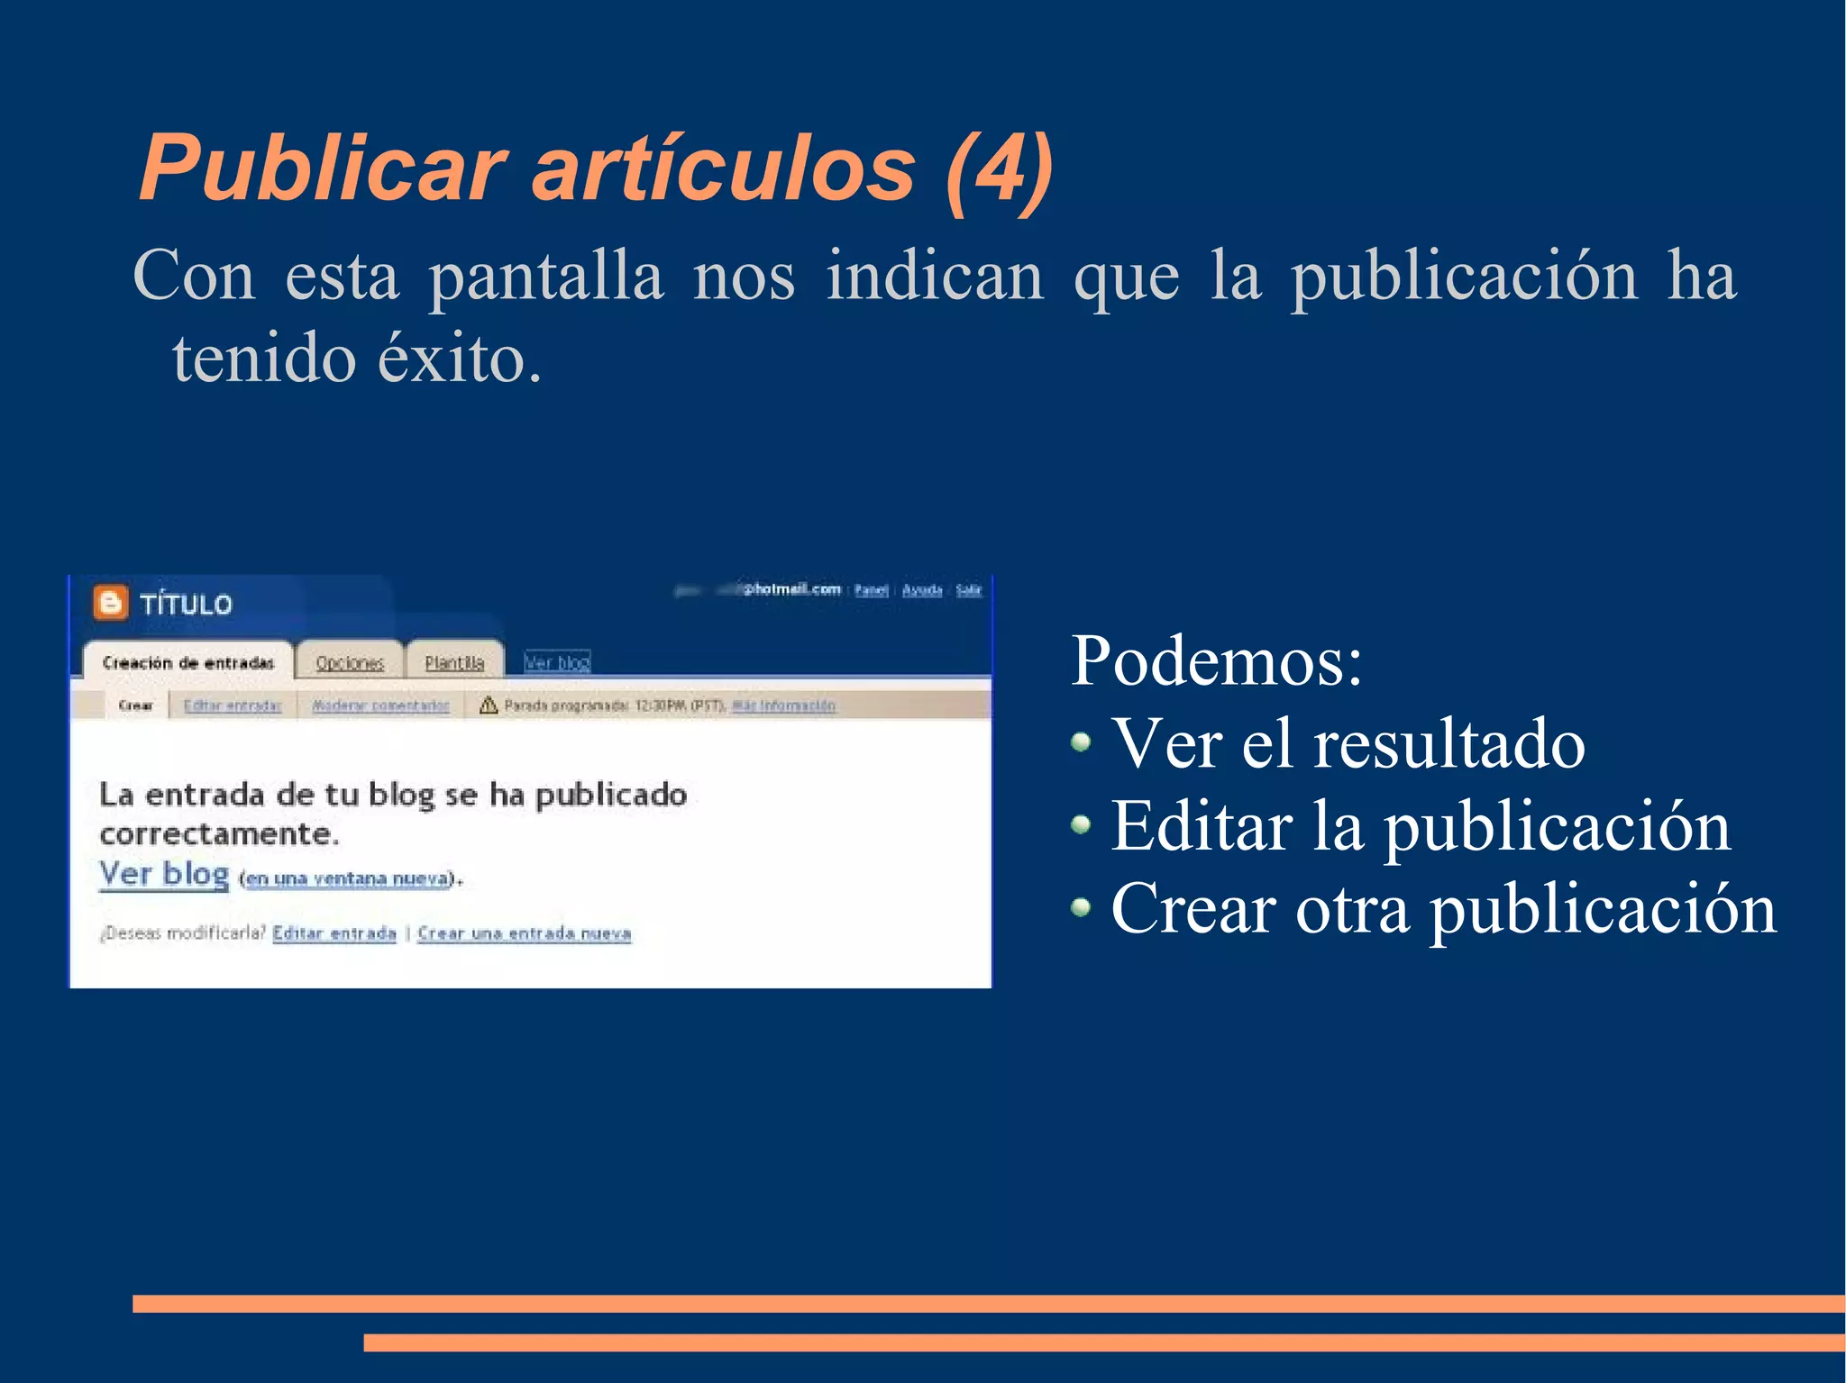Click the 'Publicar artículos (4)' slide title

tap(595, 169)
